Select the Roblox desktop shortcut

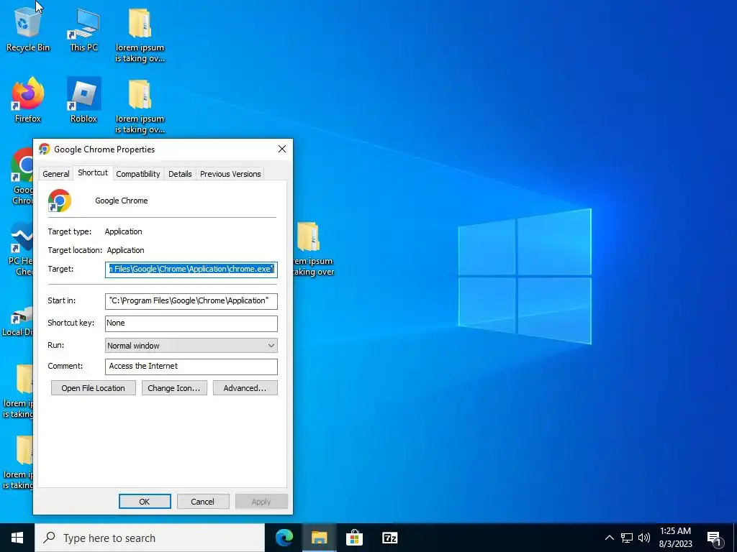point(83,100)
